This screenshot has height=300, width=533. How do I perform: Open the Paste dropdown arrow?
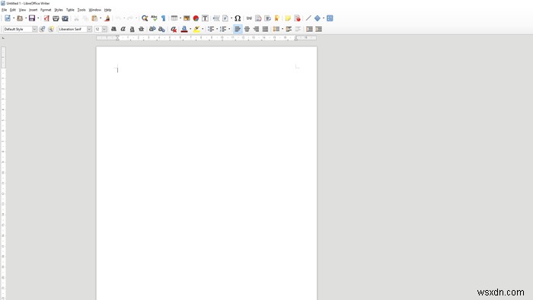(x=101, y=18)
